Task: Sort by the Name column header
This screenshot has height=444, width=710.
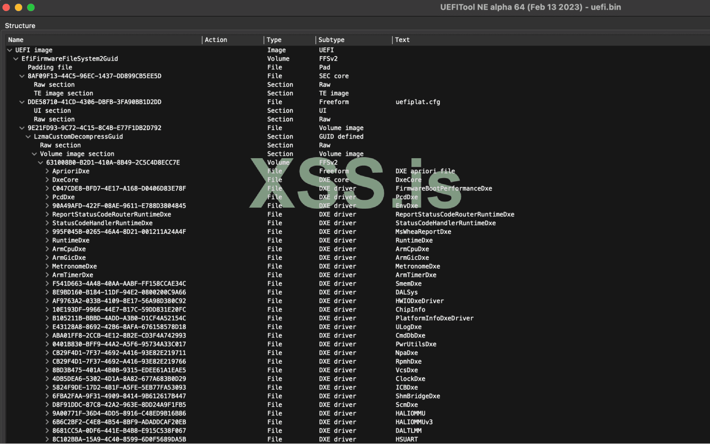Action: coord(16,40)
